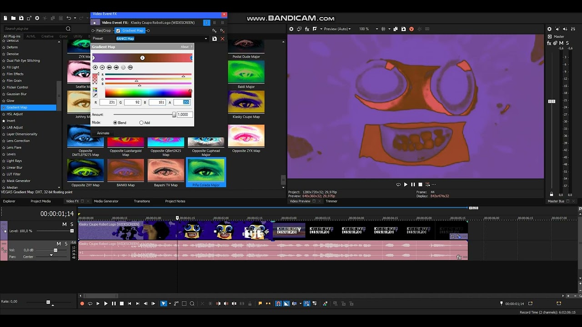Open the Project Notes tab
This screenshot has width=582, height=327.
click(x=175, y=201)
